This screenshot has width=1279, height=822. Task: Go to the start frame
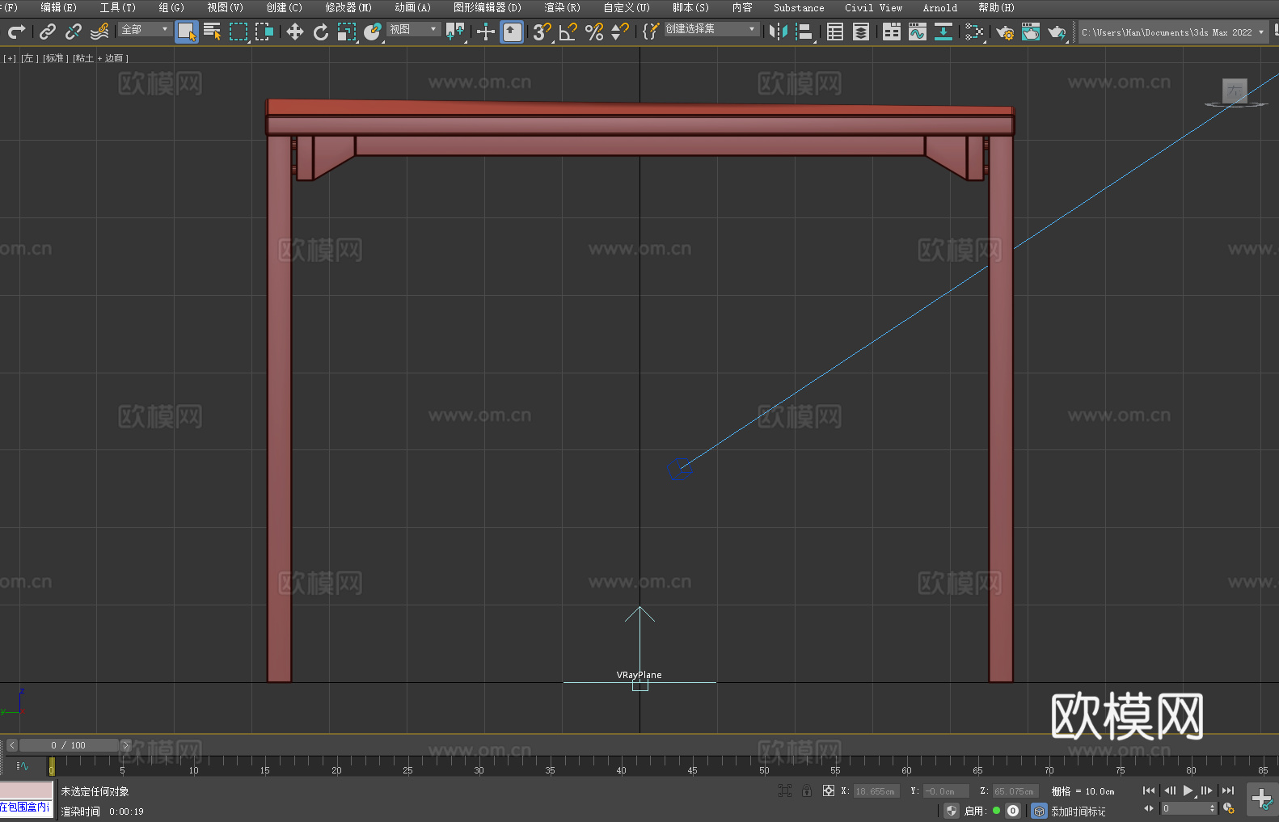click(1149, 790)
